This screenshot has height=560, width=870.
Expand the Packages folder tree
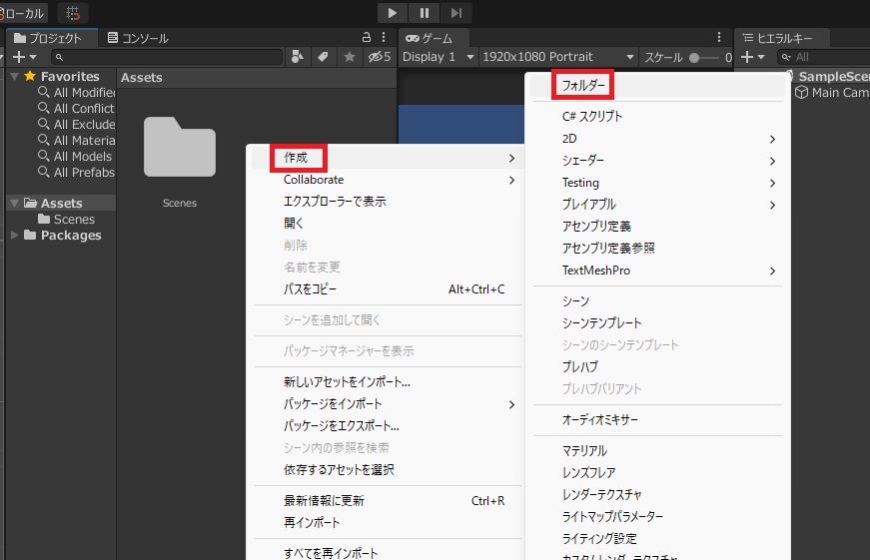(x=14, y=236)
